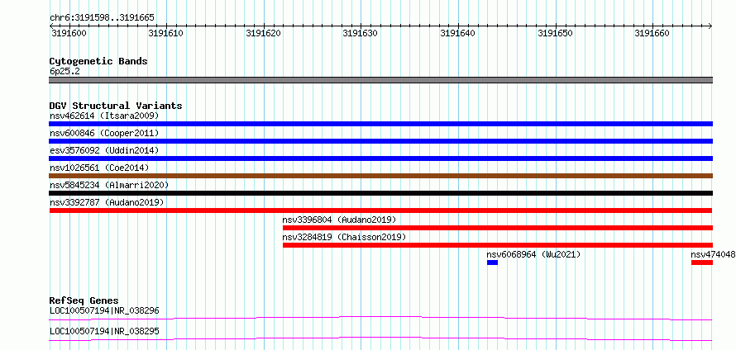Click the RefSeq Genes track title
736x350 pixels.
[x=84, y=300]
